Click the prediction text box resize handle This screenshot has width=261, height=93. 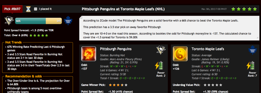(x=258, y=38)
